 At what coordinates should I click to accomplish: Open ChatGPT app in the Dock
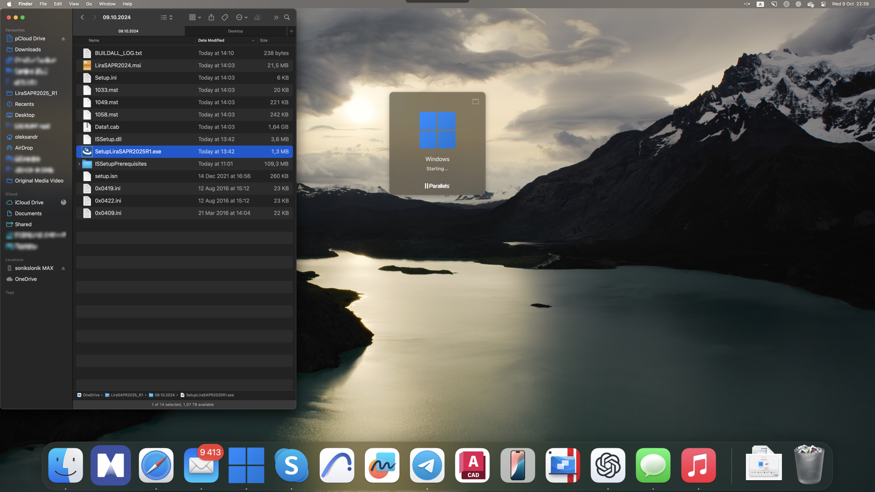click(608, 465)
